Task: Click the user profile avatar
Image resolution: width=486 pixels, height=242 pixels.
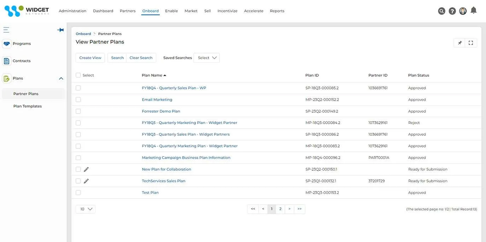Action: click(463, 11)
